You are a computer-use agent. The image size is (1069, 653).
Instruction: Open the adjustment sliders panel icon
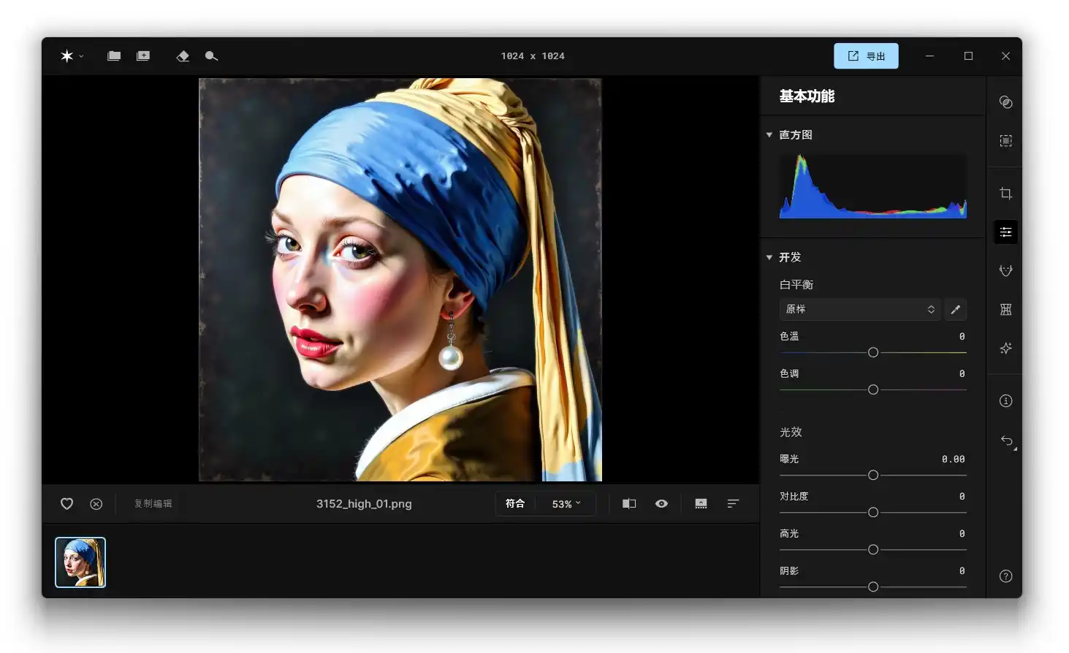click(x=1005, y=232)
